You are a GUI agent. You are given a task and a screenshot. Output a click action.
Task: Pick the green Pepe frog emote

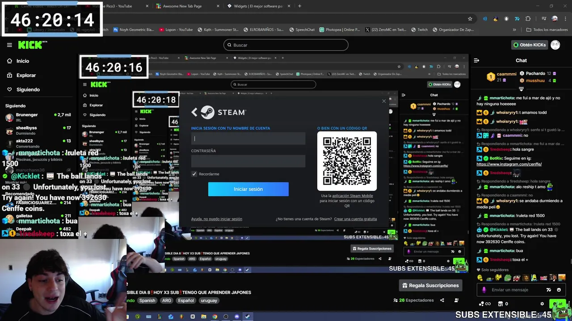coord(507,278)
